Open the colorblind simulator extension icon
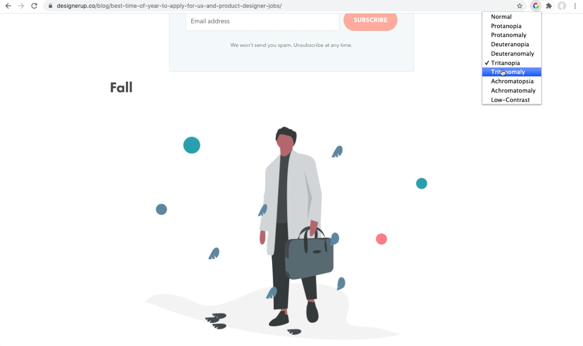 click(536, 6)
